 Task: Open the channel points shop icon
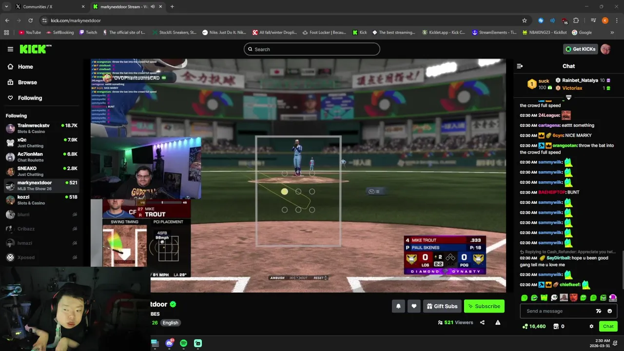point(556,326)
